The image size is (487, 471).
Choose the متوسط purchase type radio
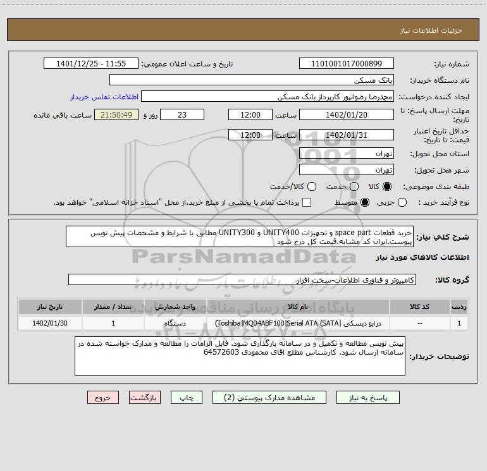[365, 202]
